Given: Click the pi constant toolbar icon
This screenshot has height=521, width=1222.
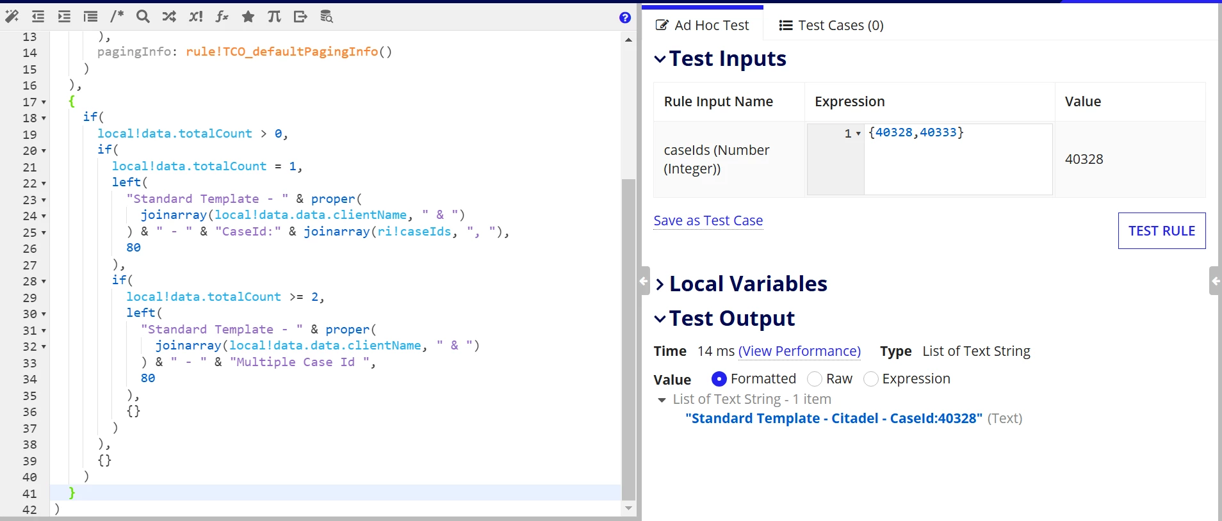Looking at the screenshot, I should point(274,17).
